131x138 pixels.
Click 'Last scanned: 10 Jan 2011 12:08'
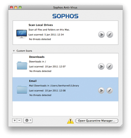[x=47, y=91]
